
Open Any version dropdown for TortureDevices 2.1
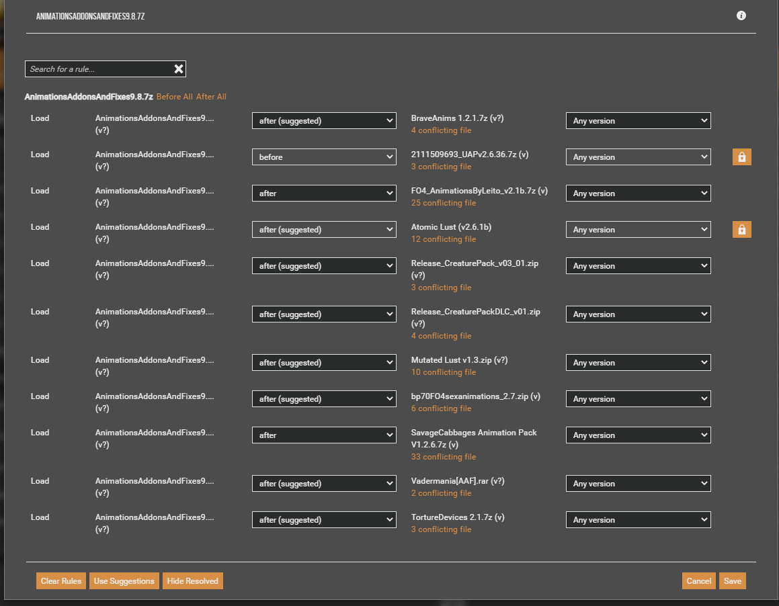pyautogui.click(x=638, y=519)
